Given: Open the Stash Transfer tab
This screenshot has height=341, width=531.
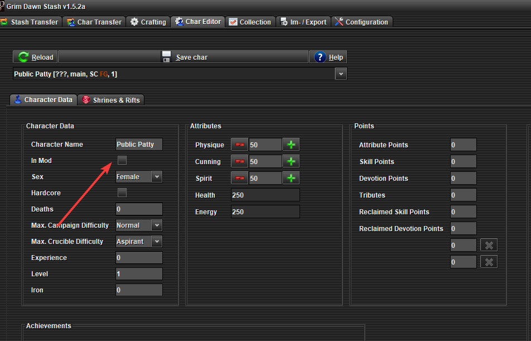Looking at the screenshot, I should point(31,22).
